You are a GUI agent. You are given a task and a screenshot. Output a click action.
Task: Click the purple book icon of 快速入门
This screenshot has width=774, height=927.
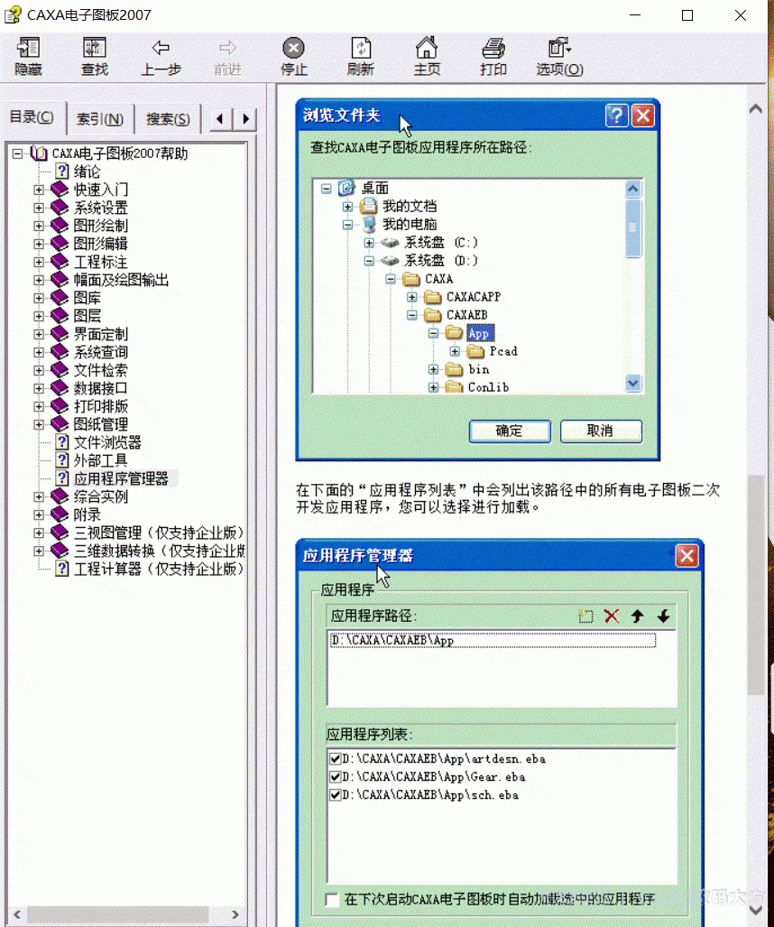tap(60, 190)
